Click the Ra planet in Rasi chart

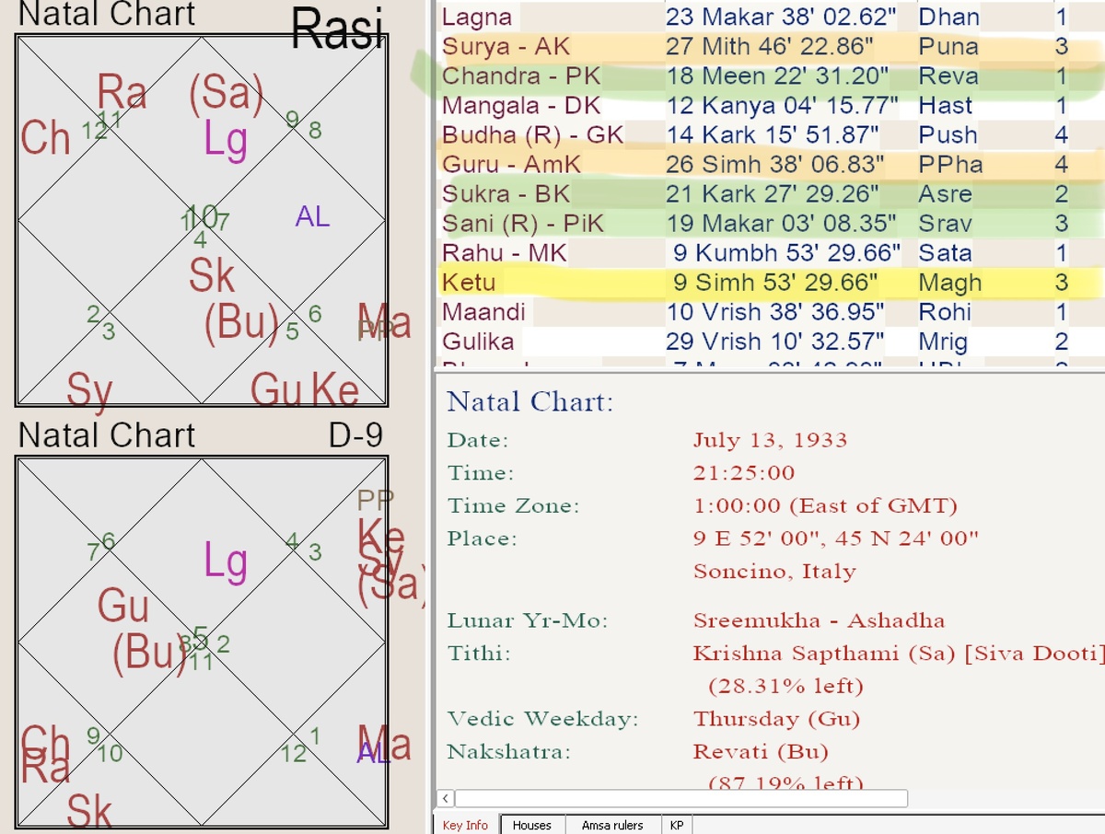tap(122, 93)
